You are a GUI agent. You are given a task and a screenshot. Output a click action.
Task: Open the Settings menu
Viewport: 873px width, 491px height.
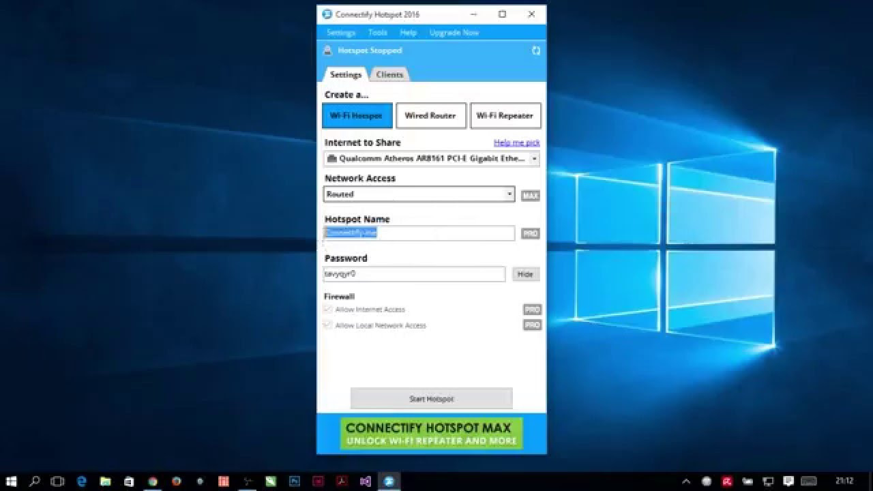point(341,33)
